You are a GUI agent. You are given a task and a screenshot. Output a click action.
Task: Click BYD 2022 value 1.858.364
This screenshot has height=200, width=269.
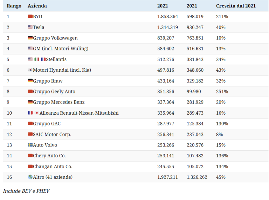point(168,17)
